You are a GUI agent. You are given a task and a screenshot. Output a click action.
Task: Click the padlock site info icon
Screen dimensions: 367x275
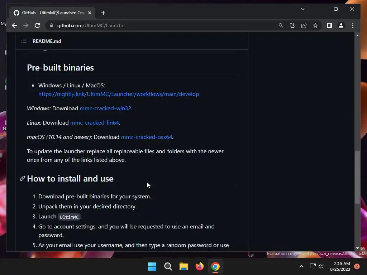point(52,25)
